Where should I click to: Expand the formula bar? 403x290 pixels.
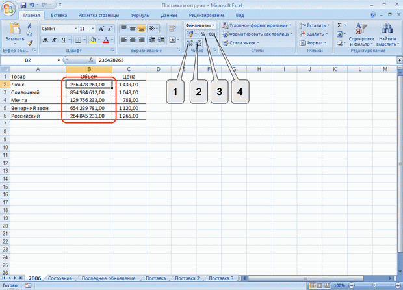coord(400,60)
